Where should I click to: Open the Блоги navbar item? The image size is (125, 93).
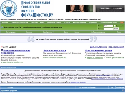76,32
